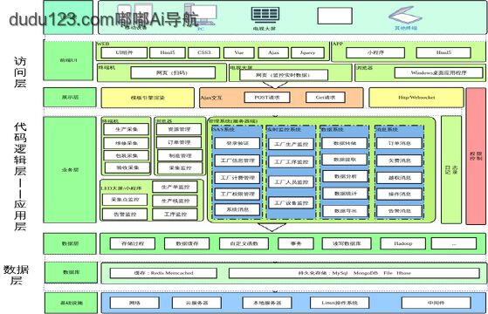Select the 电视大屏 TV screen icon
Viewport: 488px width, 314px height.
pyautogui.click(x=265, y=15)
